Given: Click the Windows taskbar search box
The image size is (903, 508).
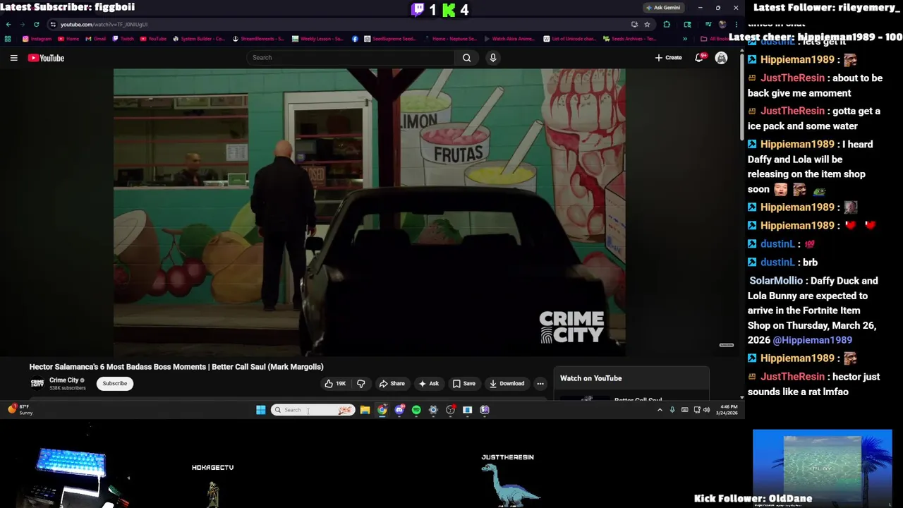Looking at the screenshot, I should tap(312, 410).
